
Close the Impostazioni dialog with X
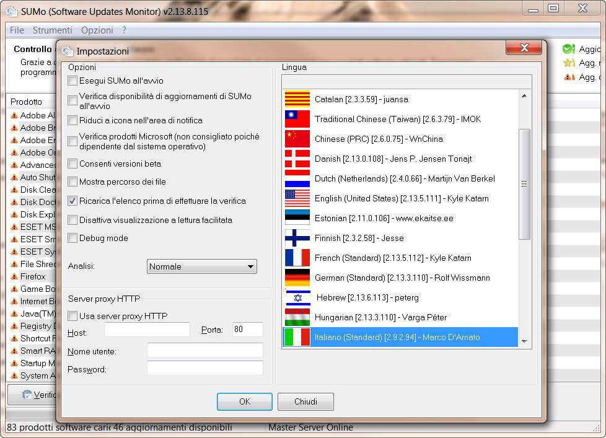tap(524, 48)
